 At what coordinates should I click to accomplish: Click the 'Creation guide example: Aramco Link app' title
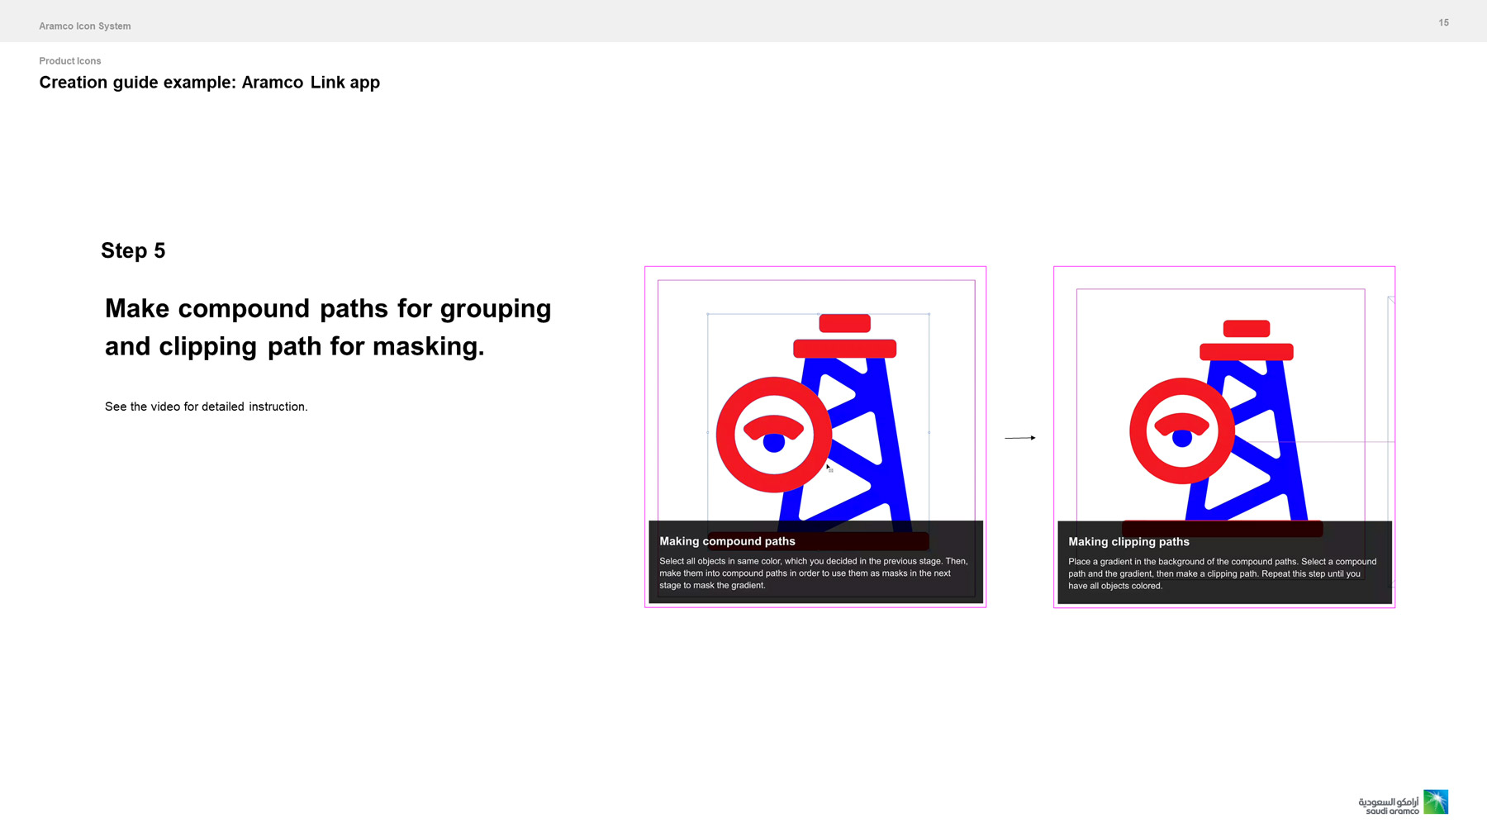point(209,83)
